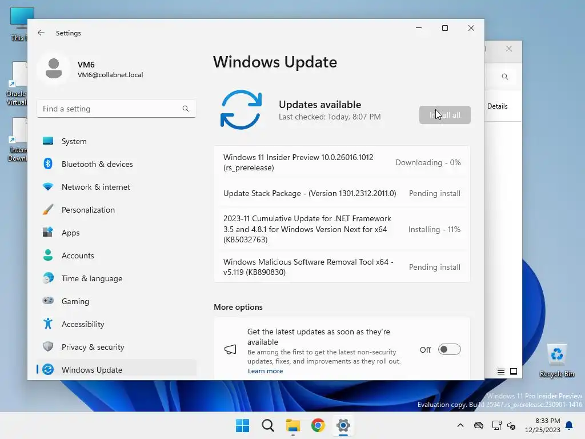Screen dimensions: 585x439
Task: Click the taskbar clock showing 8:33 PM
Action: [543, 425]
